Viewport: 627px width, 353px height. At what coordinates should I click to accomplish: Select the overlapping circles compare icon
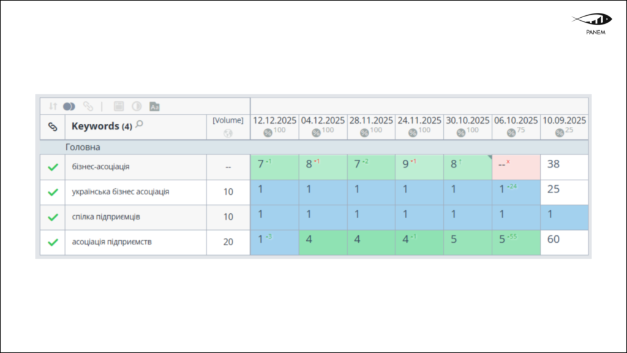(x=69, y=107)
